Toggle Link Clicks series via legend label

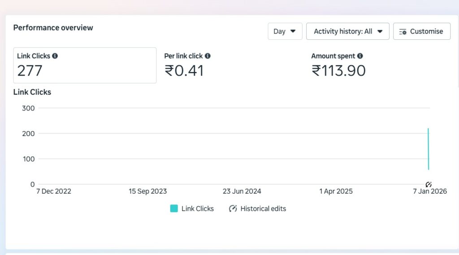[x=197, y=208]
